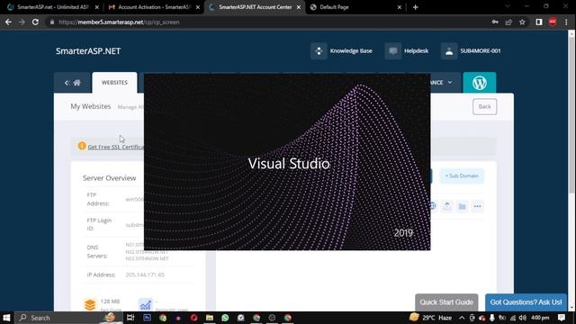Click the orange info icon near SSL notice

pyautogui.click(x=82, y=146)
